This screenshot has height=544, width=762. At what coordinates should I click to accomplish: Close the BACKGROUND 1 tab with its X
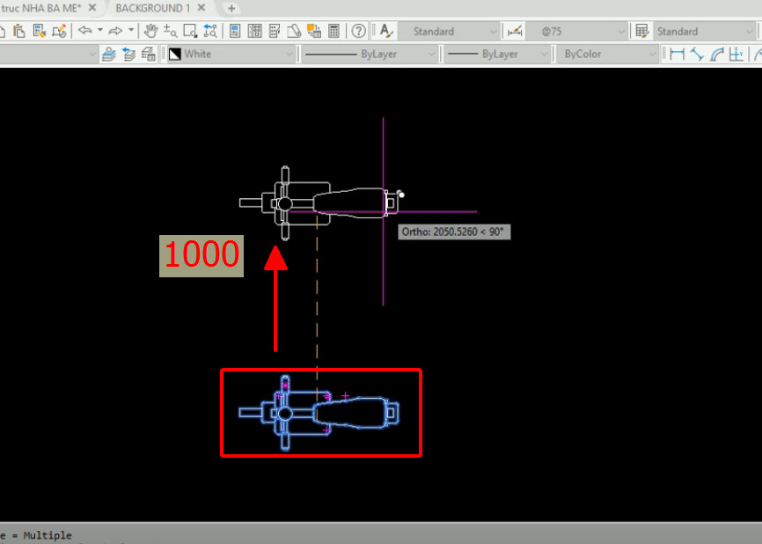[200, 7]
